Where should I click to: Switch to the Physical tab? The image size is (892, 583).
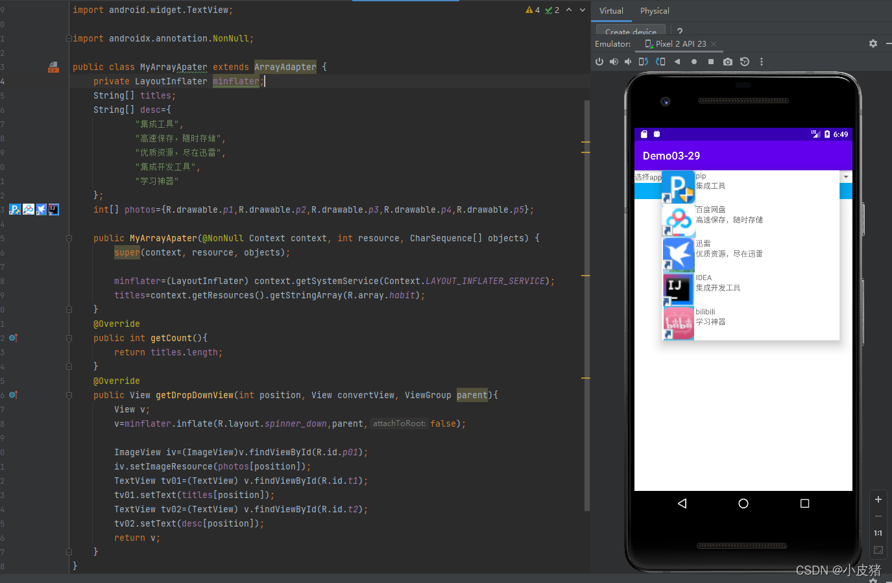pyautogui.click(x=655, y=11)
